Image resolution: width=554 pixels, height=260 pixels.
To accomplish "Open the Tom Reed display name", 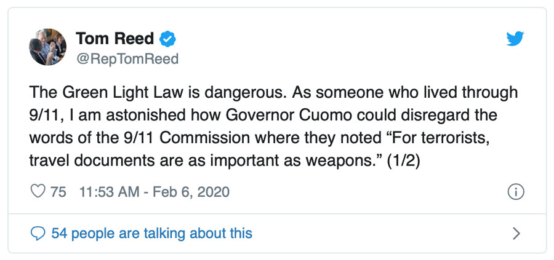I will [115, 39].
